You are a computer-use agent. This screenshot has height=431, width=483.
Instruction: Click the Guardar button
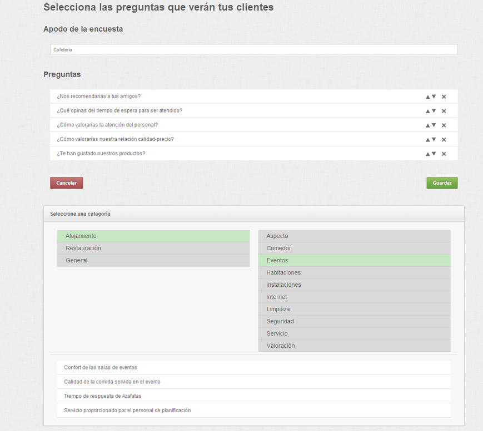click(441, 182)
